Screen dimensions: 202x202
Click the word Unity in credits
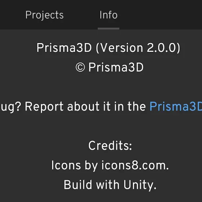(x=140, y=185)
